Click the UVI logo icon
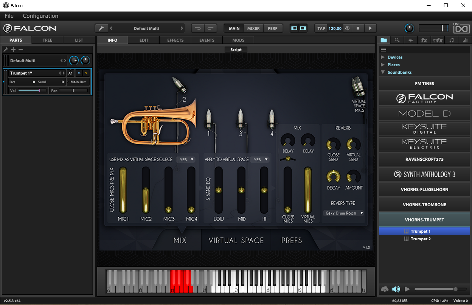Screen dimensions: 472x305 click(461, 28)
